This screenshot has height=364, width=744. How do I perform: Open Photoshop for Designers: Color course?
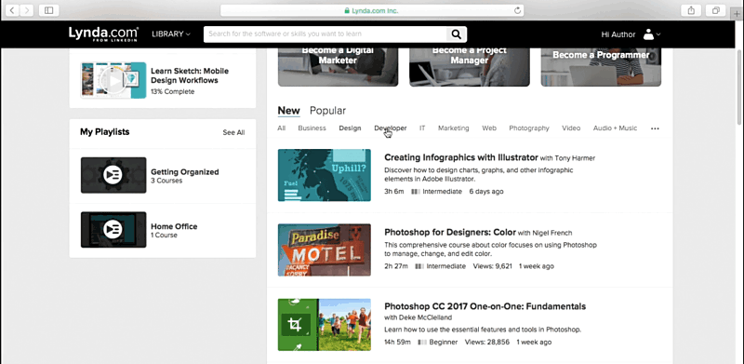pyautogui.click(x=450, y=233)
